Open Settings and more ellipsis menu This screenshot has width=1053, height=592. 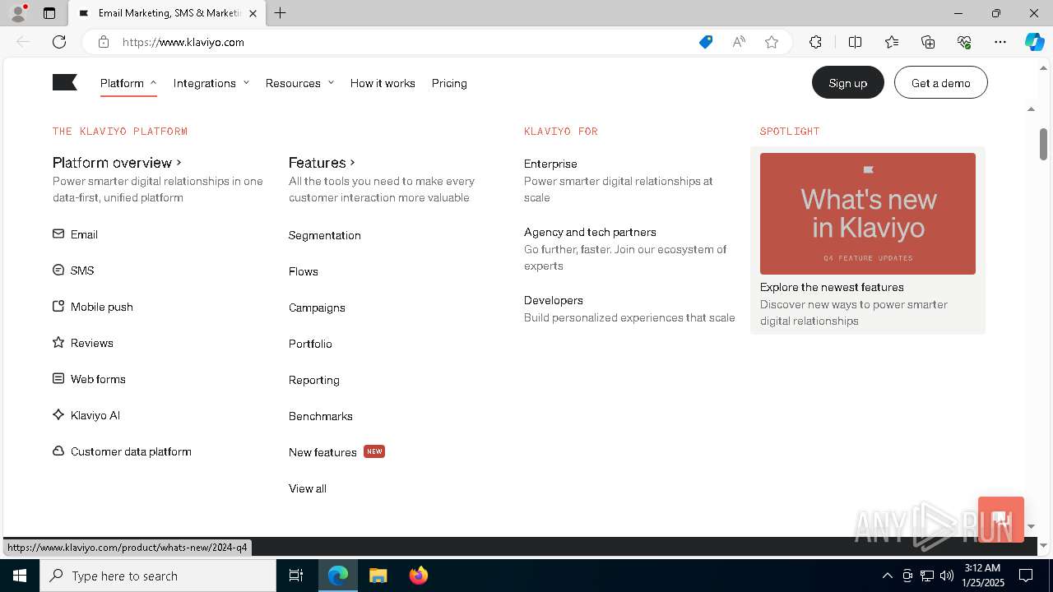(1000, 42)
